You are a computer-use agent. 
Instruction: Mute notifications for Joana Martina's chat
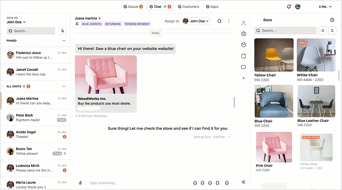coord(77,24)
